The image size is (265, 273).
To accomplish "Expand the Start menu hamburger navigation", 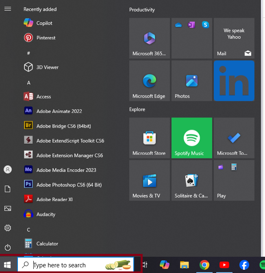I will point(8,9).
